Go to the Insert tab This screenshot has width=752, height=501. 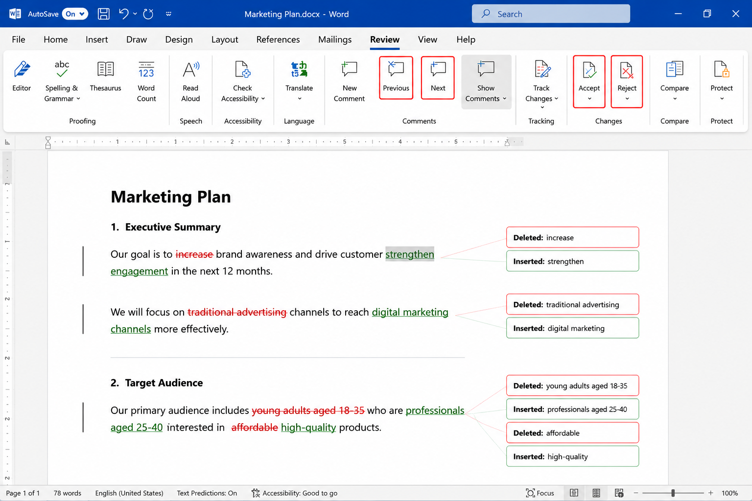pos(97,40)
